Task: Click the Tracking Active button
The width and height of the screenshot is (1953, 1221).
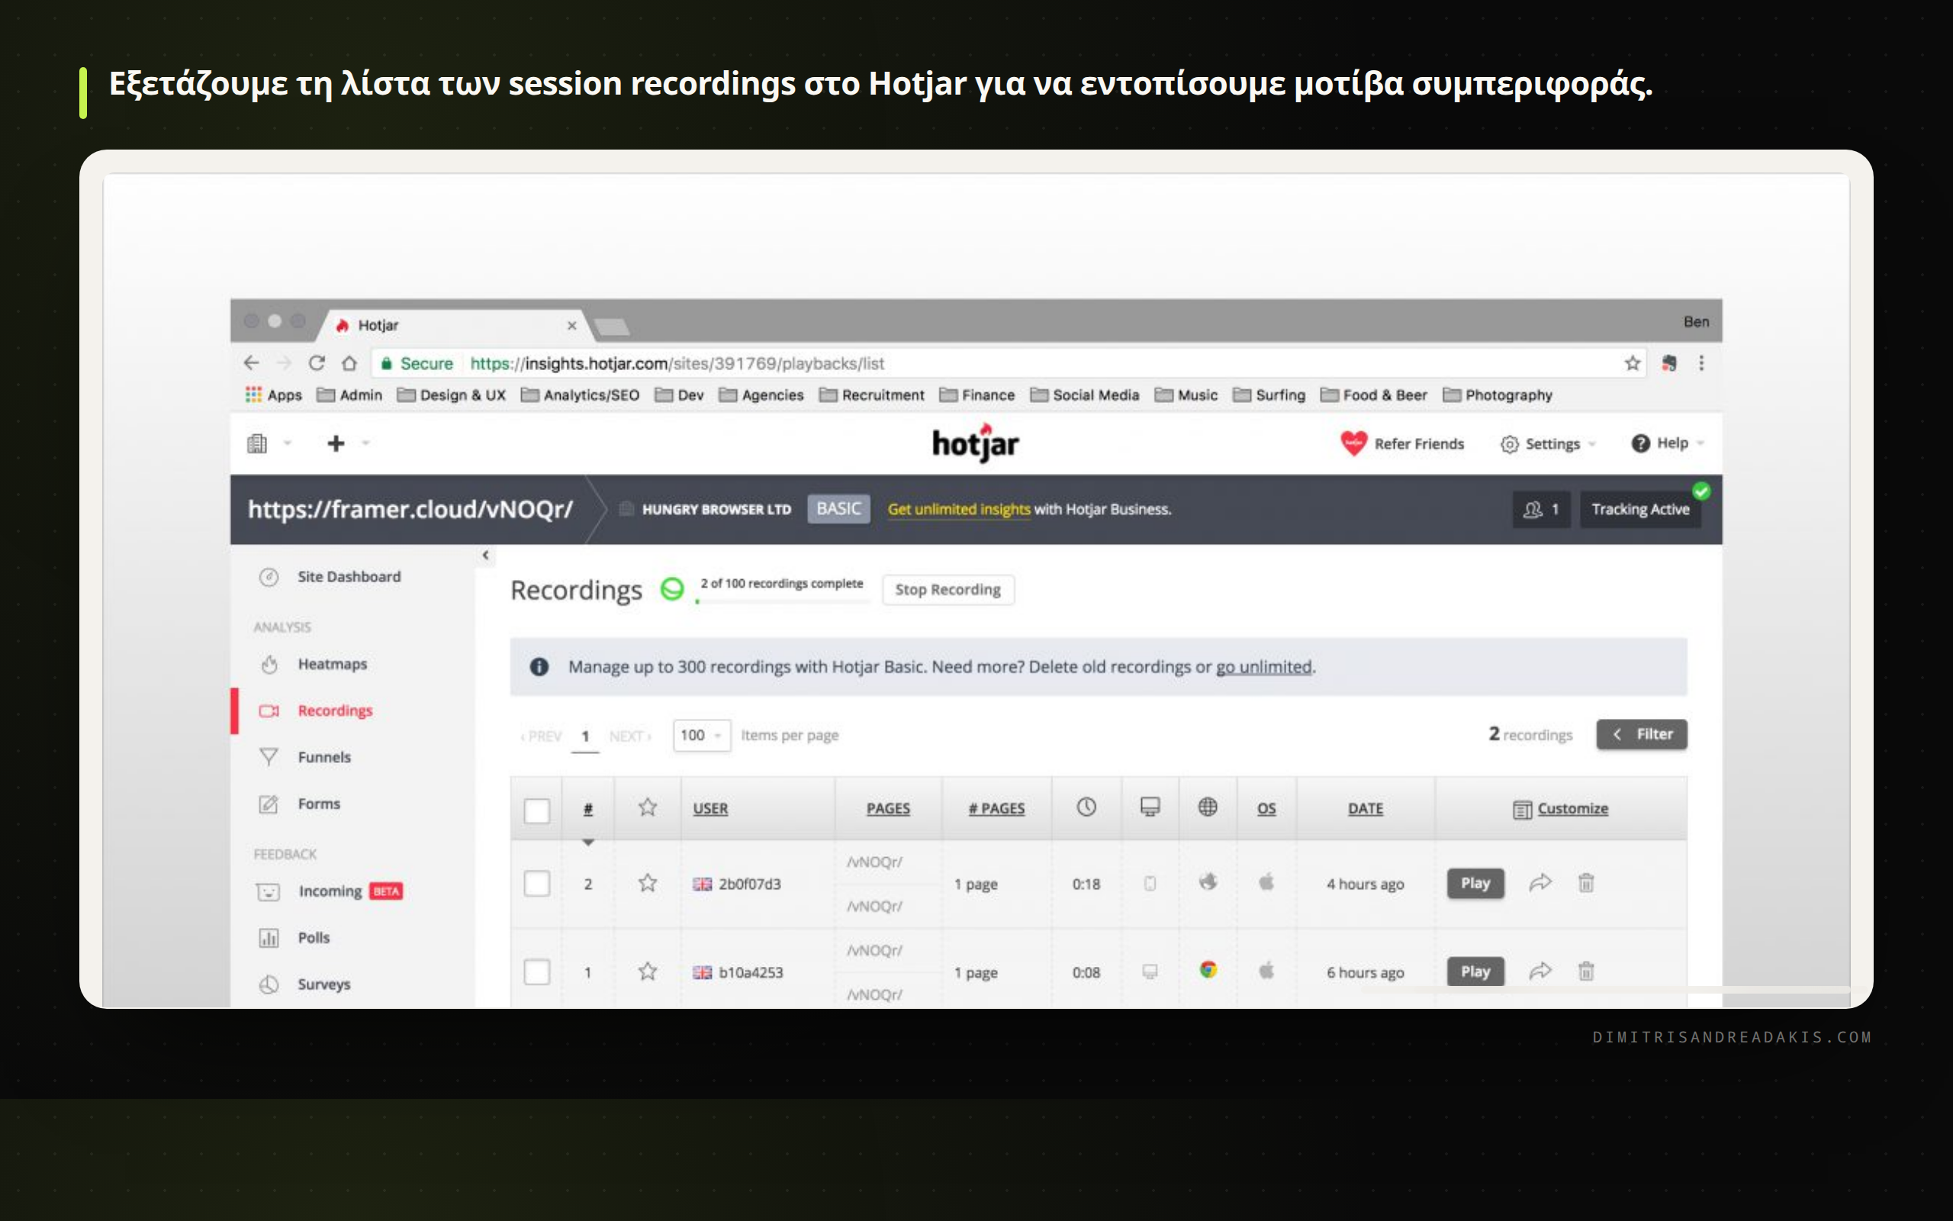Action: 1640,510
